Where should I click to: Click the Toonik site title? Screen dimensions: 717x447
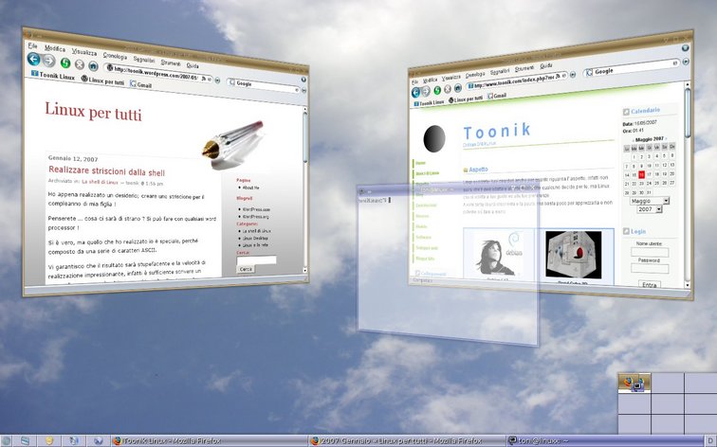click(497, 131)
